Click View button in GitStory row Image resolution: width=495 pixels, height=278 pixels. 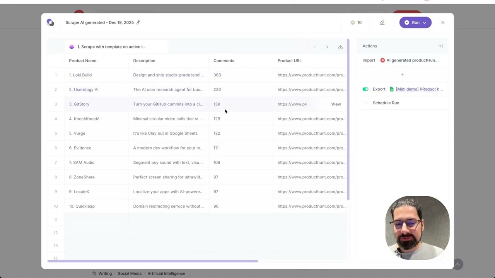[336, 104]
